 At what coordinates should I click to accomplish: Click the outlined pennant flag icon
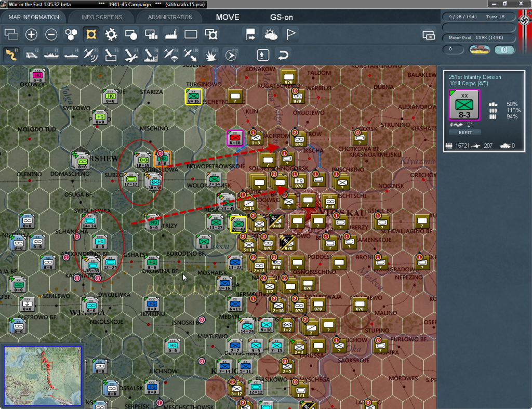coord(291,34)
